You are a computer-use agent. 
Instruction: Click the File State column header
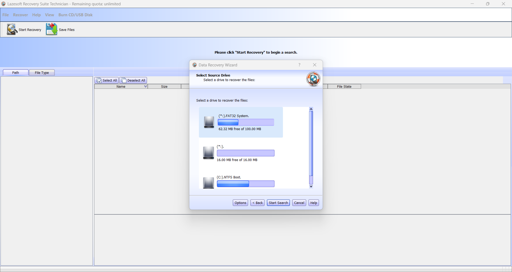(x=344, y=86)
